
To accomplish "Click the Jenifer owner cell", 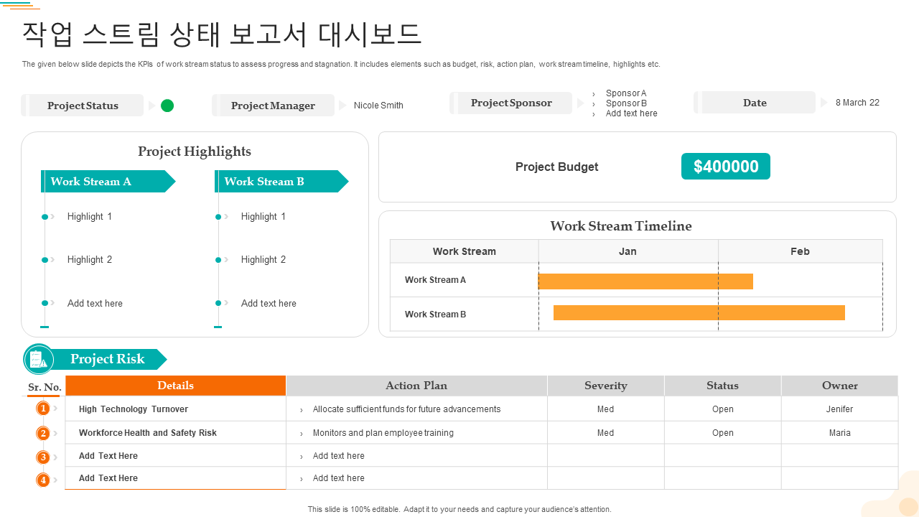I will pos(840,409).
